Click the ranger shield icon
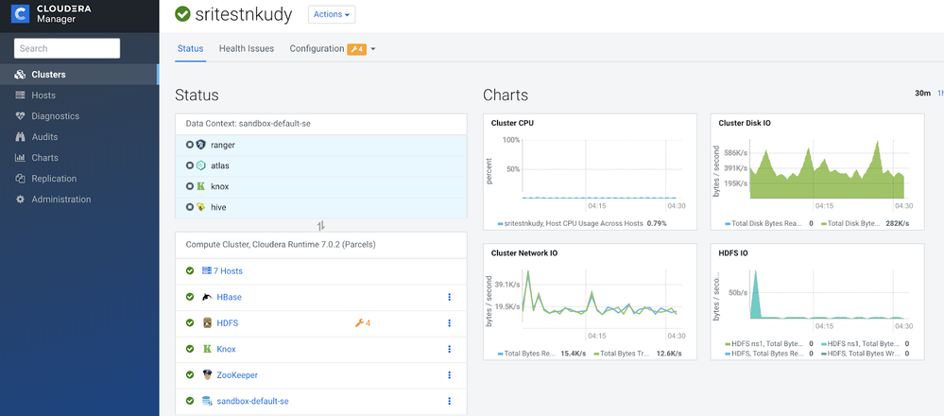Image resolution: width=944 pixels, height=416 pixels. pyautogui.click(x=200, y=145)
